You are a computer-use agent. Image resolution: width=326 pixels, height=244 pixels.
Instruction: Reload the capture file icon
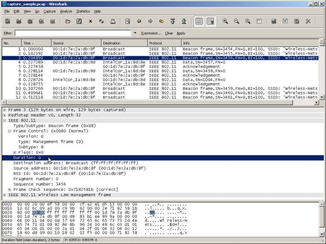101,21
